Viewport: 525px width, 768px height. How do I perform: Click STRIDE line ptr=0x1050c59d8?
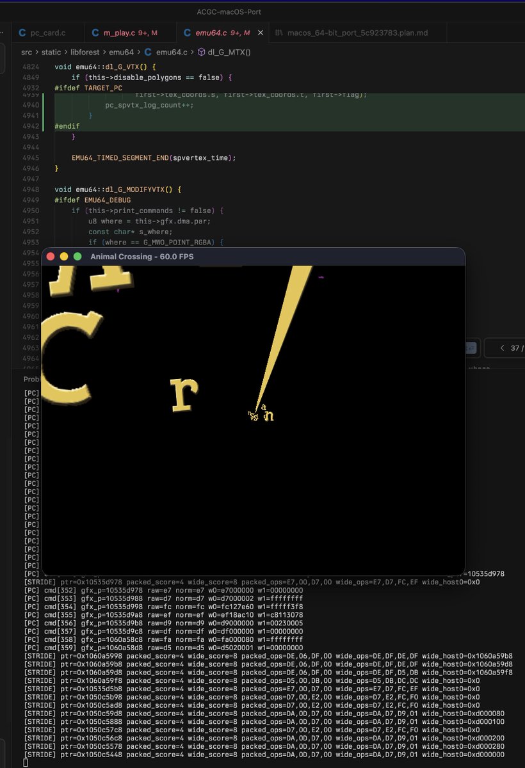click(x=264, y=714)
